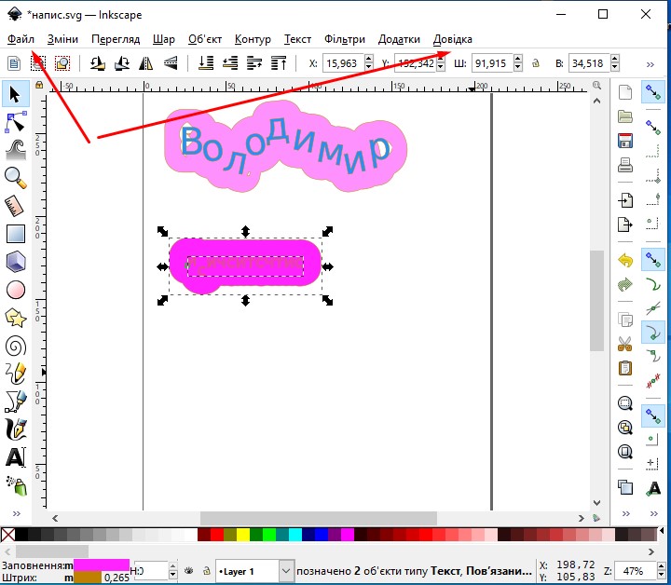671x585 pixels.
Task: Select the Star polygon tool
Action: click(x=16, y=319)
